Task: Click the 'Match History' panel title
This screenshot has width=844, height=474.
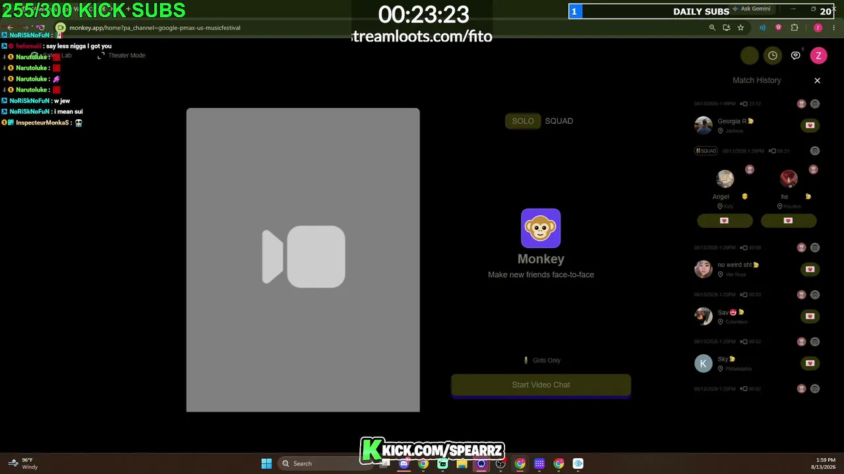Action: (756, 80)
